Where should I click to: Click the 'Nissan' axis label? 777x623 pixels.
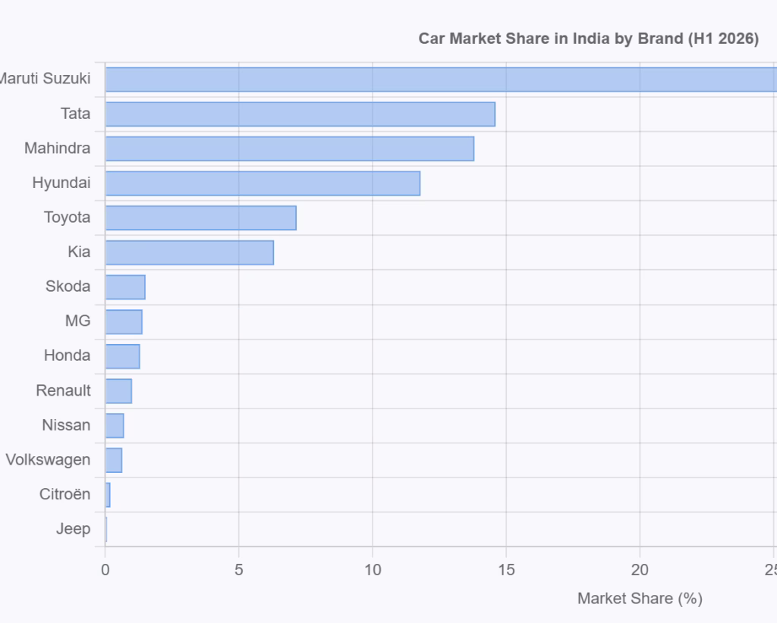coord(67,425)
